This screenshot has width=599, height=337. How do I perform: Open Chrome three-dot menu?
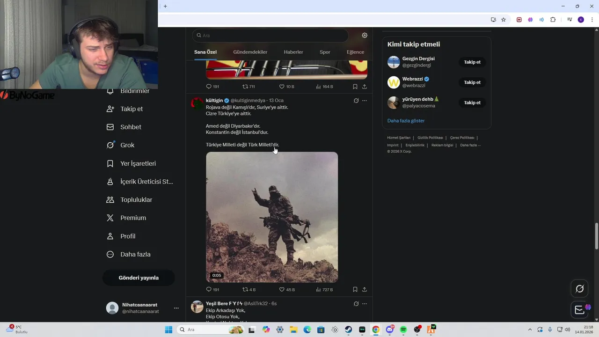(592, 20)
